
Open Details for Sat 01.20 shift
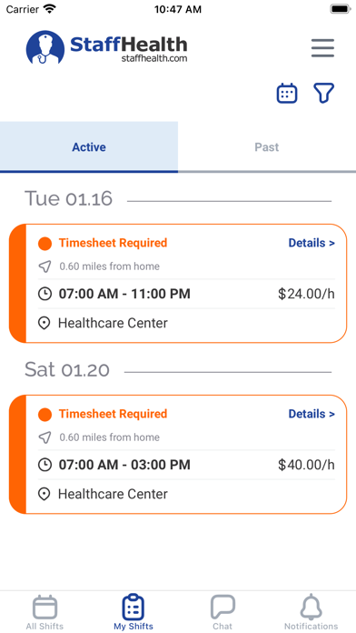[311, 414]
